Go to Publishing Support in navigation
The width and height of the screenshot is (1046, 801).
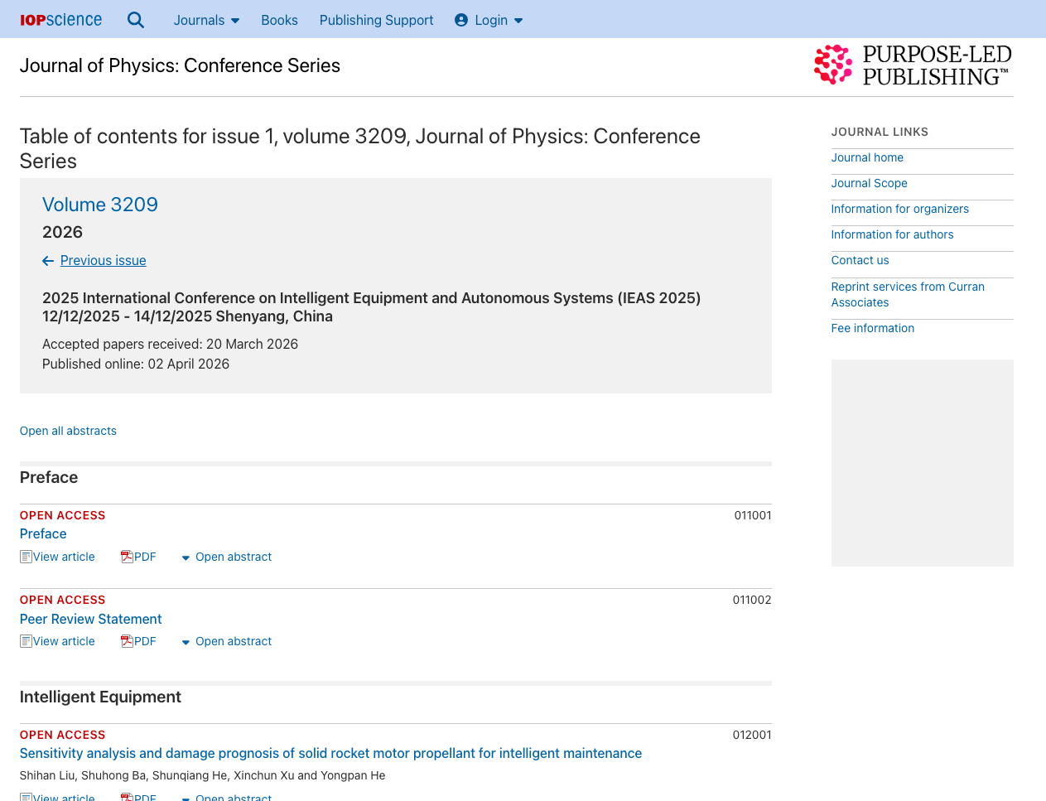[376, 20]
